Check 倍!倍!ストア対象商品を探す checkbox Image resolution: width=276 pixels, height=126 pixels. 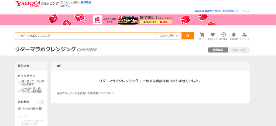[19, 83]
